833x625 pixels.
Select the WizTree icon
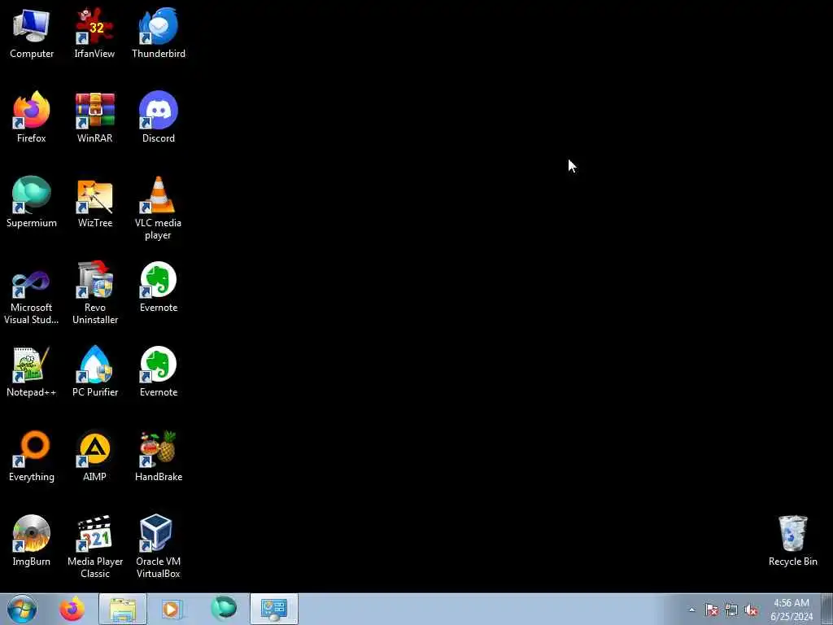pyautogui.click(x=94, y=202)
